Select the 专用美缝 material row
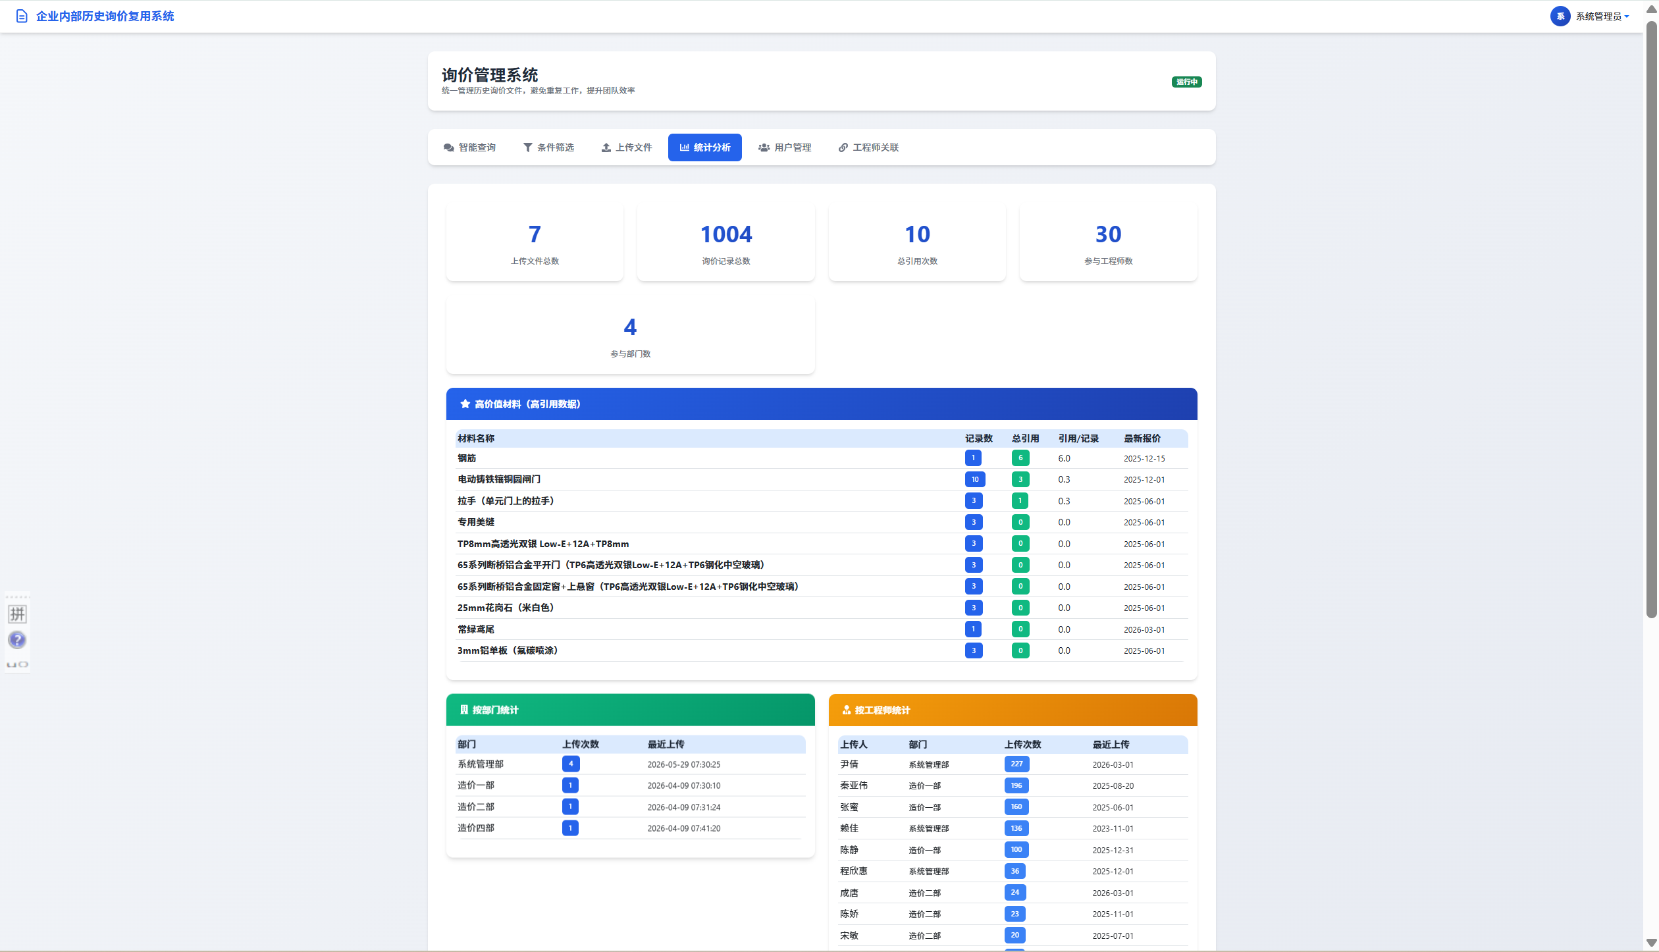 coord(822,522)
